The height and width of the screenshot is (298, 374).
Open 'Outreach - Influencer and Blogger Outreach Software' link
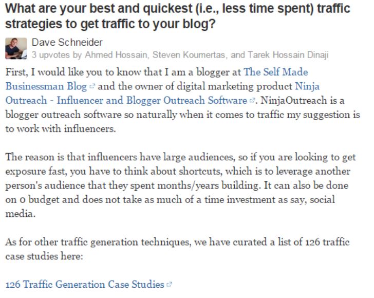126,101
